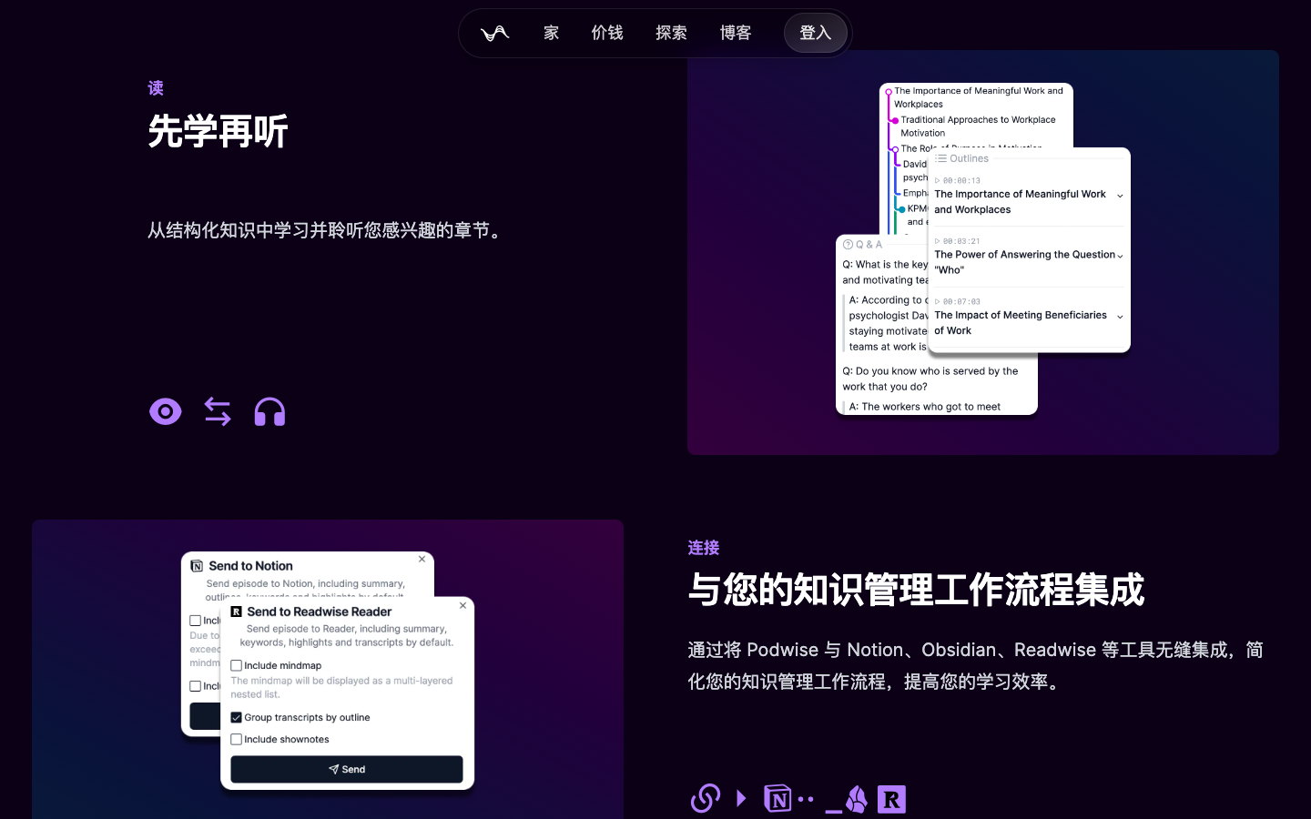
Task: Close the Send to Notion dialog
Action: (422, 559)
